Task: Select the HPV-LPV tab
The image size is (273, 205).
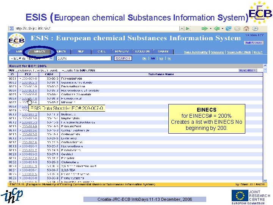Action: click(122, 51)
